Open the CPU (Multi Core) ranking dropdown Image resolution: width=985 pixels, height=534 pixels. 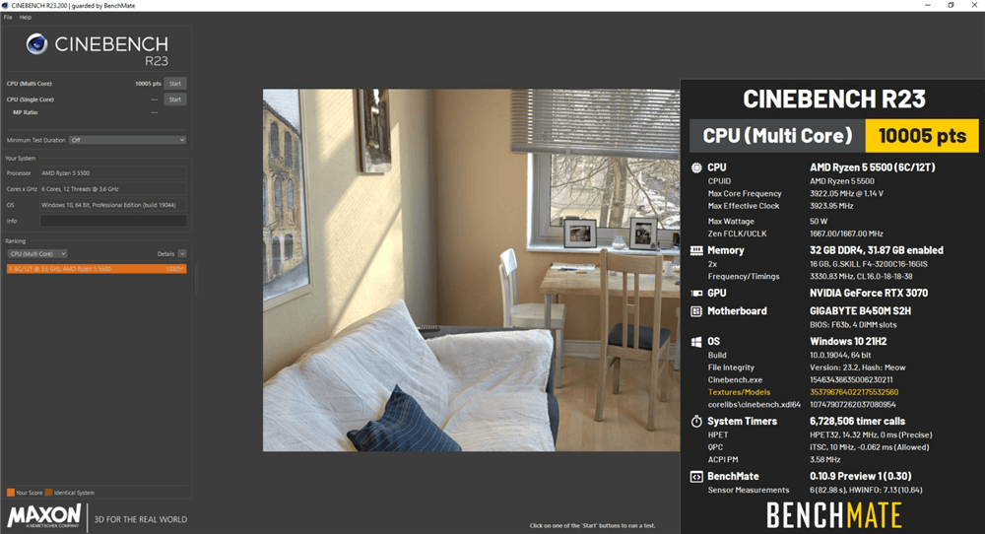37,253
